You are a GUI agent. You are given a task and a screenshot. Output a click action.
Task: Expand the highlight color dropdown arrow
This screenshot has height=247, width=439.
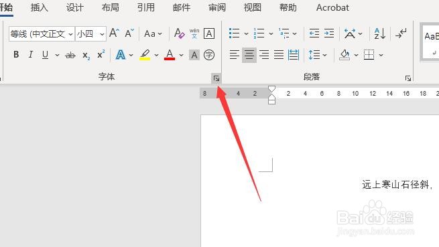(156, 55)
